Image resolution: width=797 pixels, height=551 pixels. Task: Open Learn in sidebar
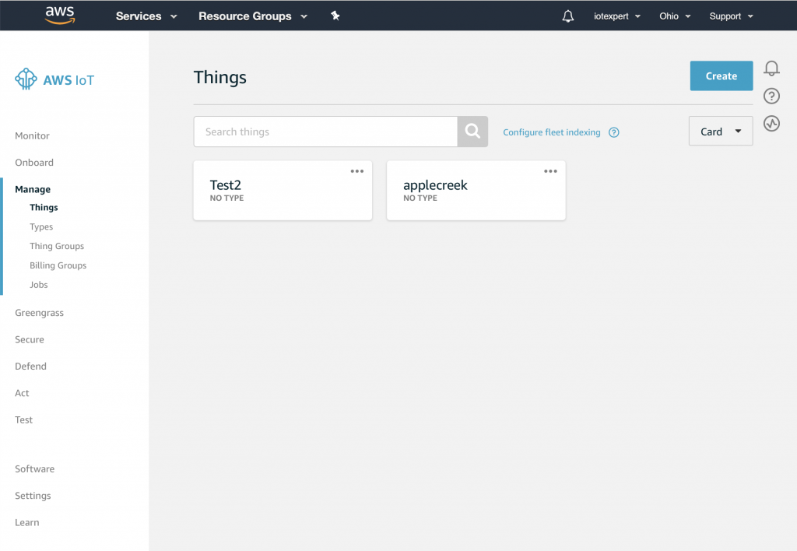(27, 522)
